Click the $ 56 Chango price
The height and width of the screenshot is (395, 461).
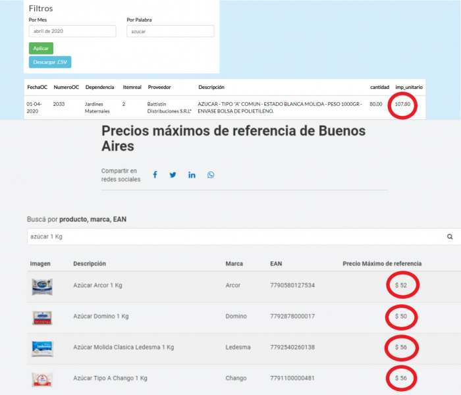(401, 378)
